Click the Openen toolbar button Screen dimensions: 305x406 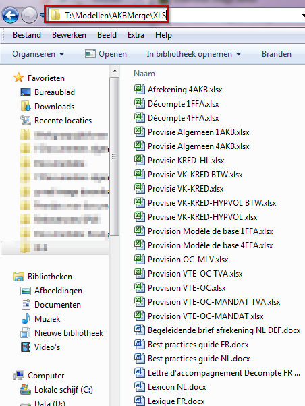(x=106, y=54)
